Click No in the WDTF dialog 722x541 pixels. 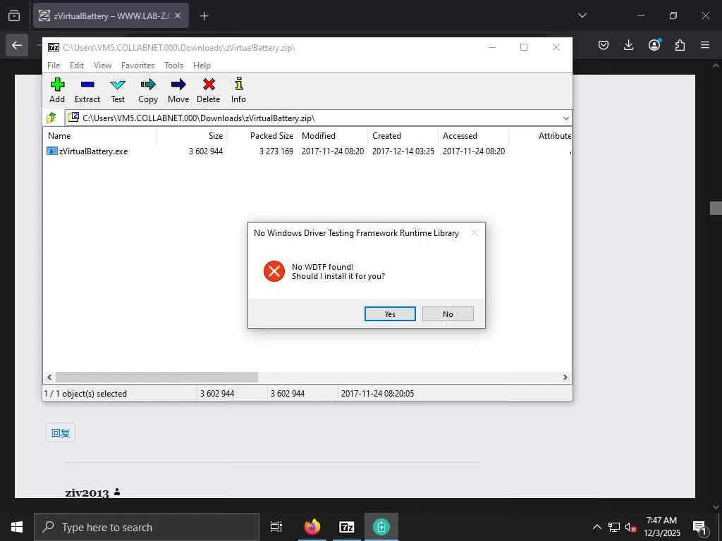tap(448, 313)
